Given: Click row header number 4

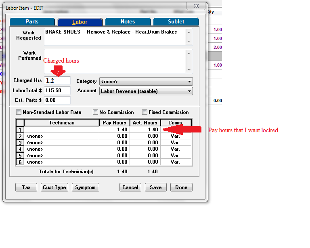Looking at the screenshot, I should (20, 149).
